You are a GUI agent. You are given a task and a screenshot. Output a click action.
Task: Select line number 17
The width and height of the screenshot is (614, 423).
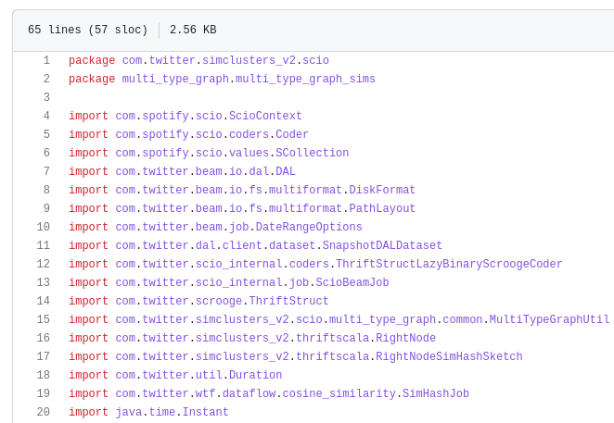click(x=43, y=356)
